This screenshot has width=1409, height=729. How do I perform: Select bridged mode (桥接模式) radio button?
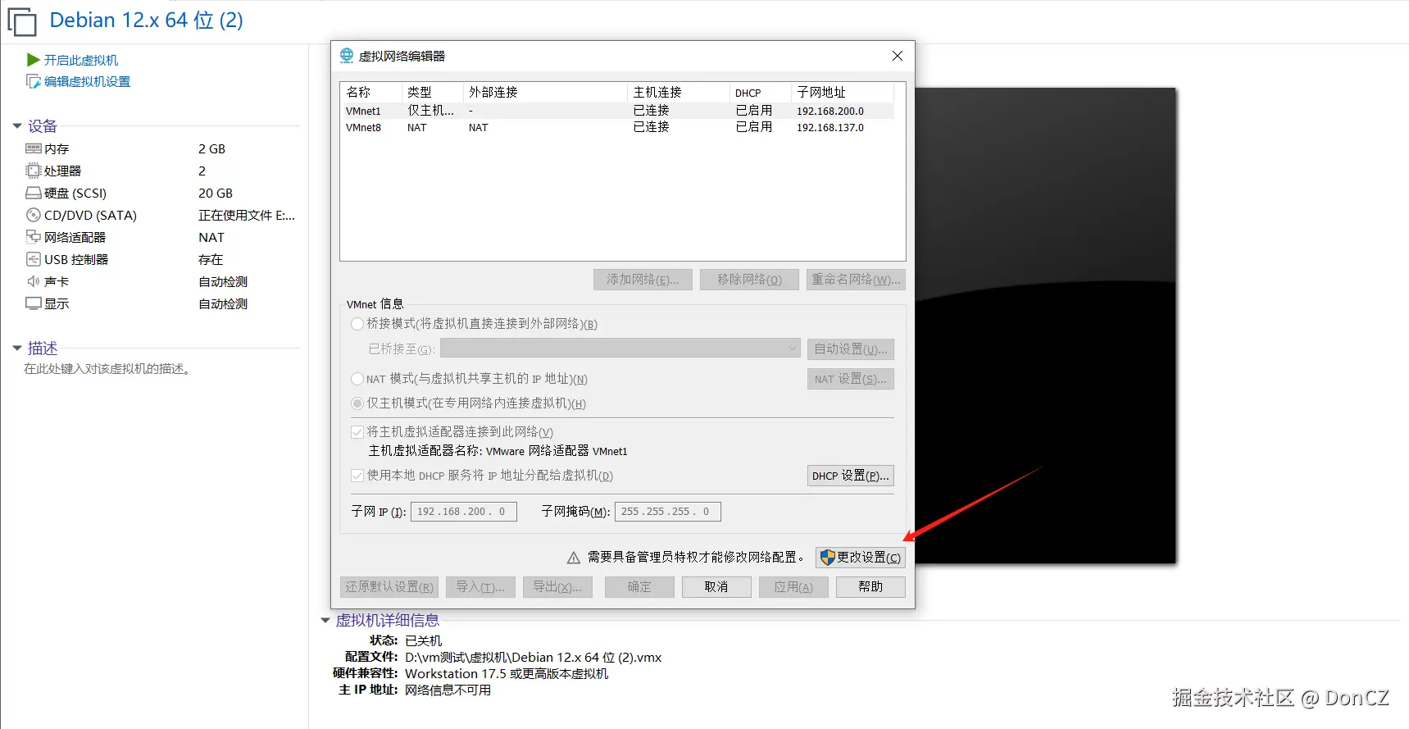point(357,324)
